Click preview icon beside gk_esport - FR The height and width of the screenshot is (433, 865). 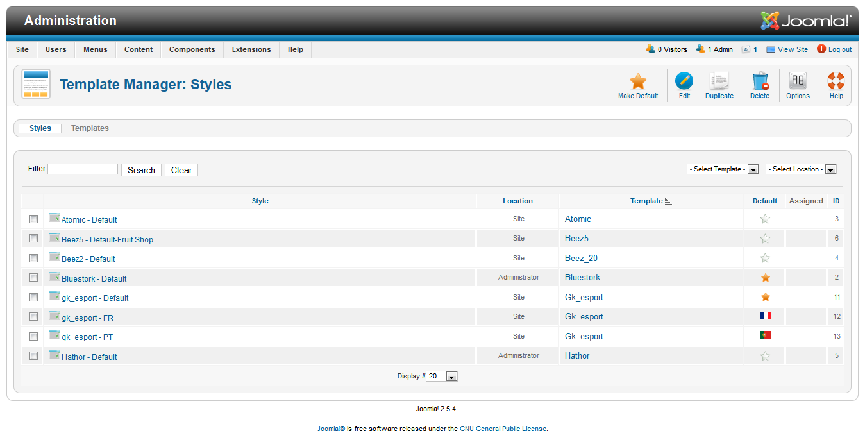coord(55,316)
